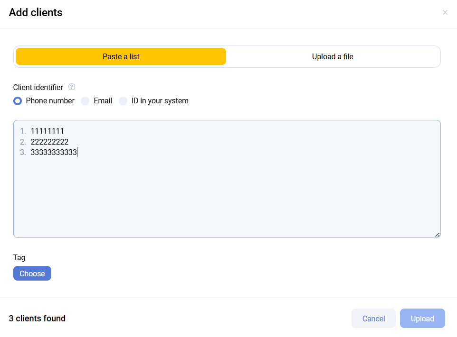This screenshot has width=457, height=337.
Task: Click the 3 clients found counter
Action: pyautogui.click(x=37, y=319)
